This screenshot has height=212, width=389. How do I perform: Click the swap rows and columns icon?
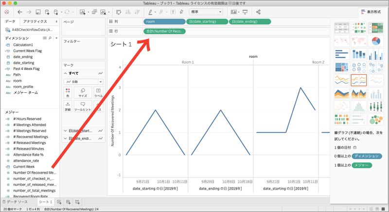[x=119, y=12]
